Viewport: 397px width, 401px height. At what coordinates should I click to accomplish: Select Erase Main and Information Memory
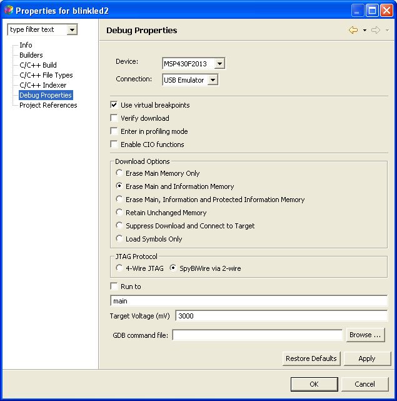119,186
